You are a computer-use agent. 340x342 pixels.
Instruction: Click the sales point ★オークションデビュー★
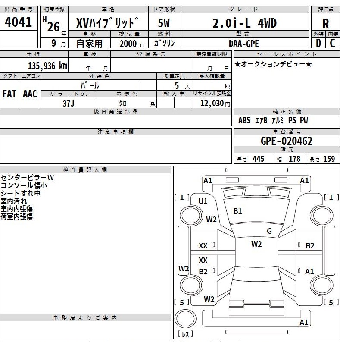click(273, 64)
